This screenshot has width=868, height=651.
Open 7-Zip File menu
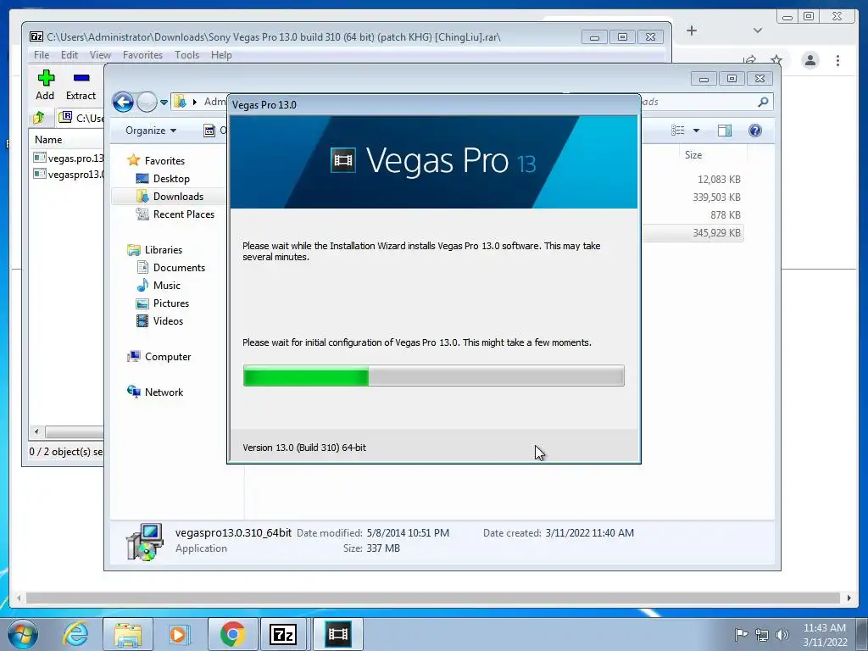click(41, 55)
